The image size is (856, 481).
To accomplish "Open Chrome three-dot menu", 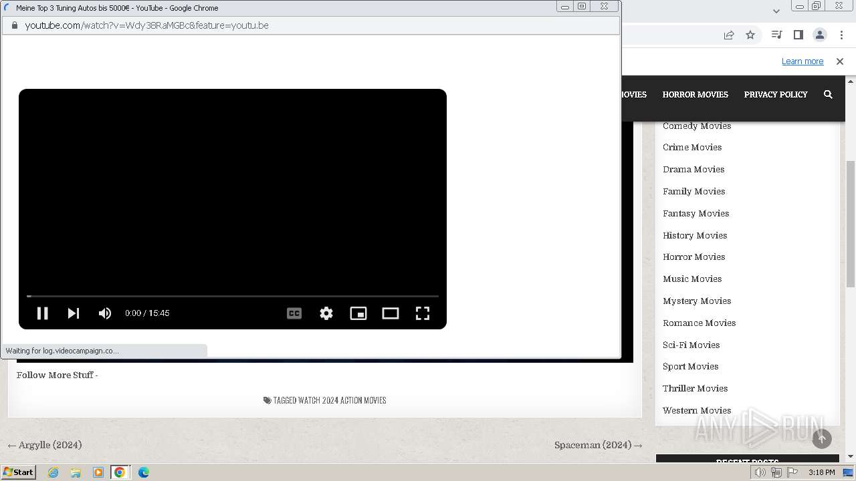I will point(842,35).
